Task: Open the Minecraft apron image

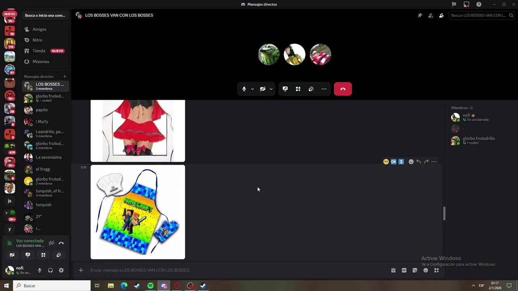Action: (138, 212)
